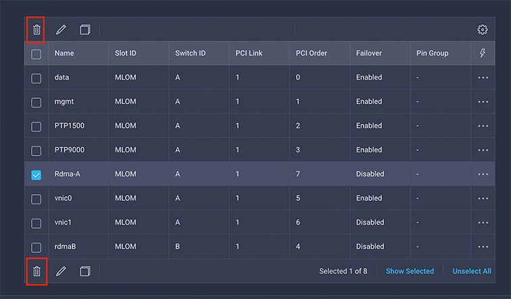Sort by the PCI Order column header
This screenshot has width=511, height=299.
(x=311, y=53)
